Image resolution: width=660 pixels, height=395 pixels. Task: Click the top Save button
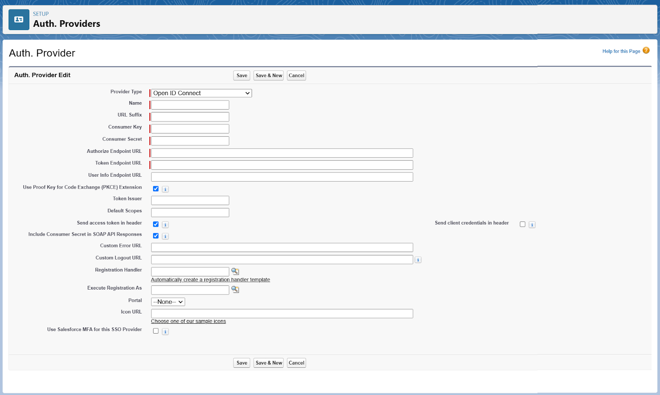point(242,76)
